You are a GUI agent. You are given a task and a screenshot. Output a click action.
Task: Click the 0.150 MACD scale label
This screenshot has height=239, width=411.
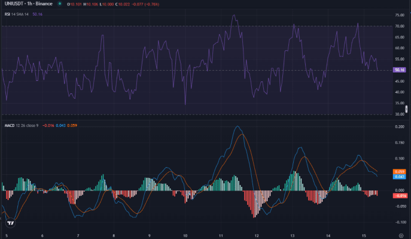tap(400, 143)
